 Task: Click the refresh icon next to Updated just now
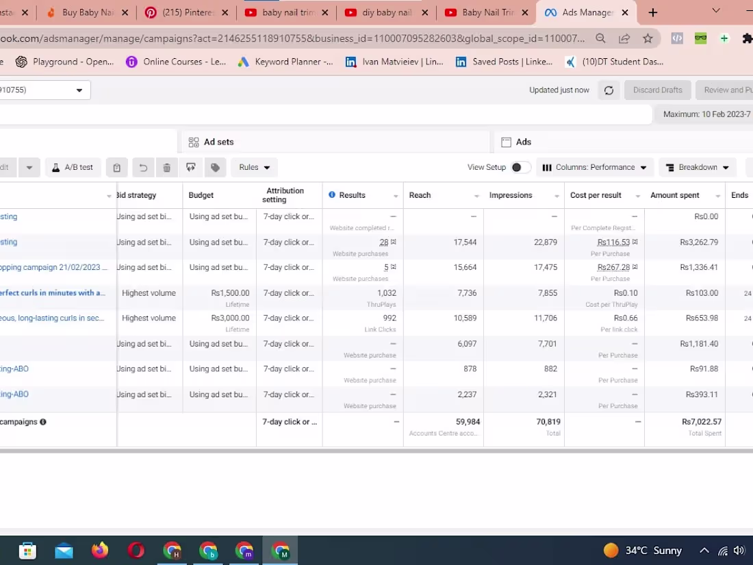point(609,90)
